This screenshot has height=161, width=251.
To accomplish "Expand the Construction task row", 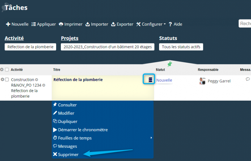I will pos(2,80).
